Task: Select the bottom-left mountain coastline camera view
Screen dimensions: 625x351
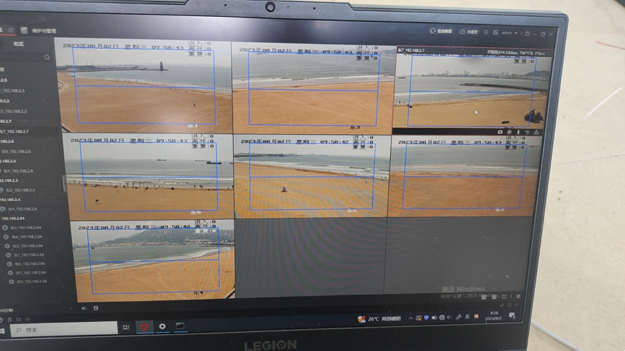Action: click(x=153, y=260)
